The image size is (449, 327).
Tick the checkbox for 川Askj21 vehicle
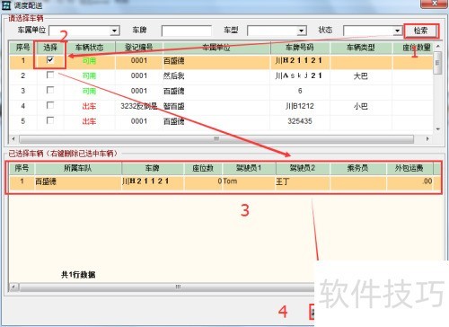50,75
